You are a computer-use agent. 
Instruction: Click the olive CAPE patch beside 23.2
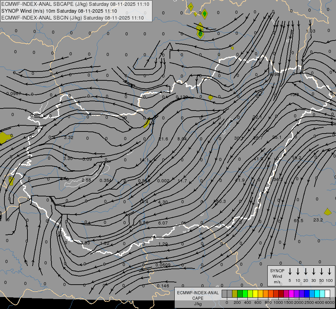click(x=328, y=212)
